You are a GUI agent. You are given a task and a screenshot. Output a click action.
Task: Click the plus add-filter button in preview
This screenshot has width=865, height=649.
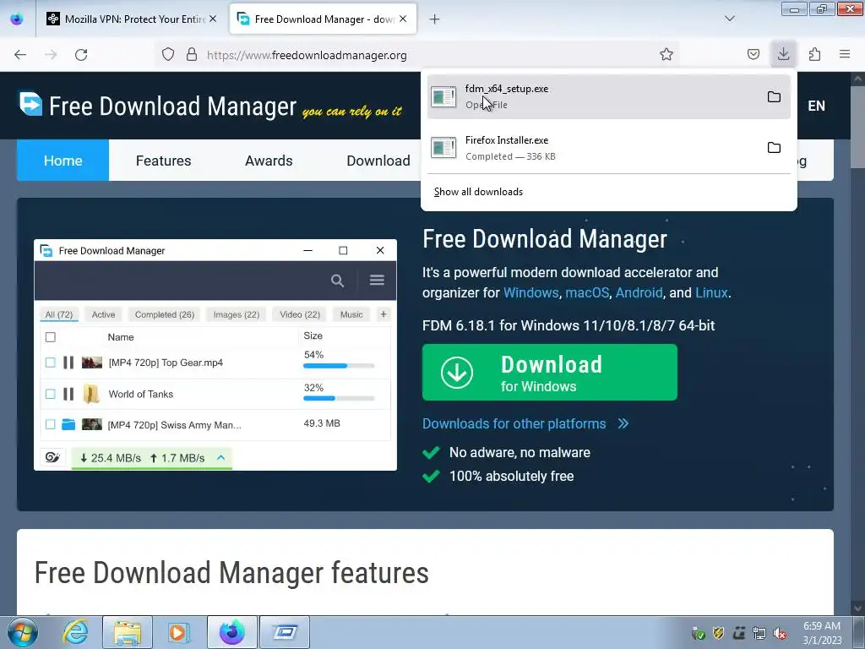pyautogui.click(x=384, y=314)
